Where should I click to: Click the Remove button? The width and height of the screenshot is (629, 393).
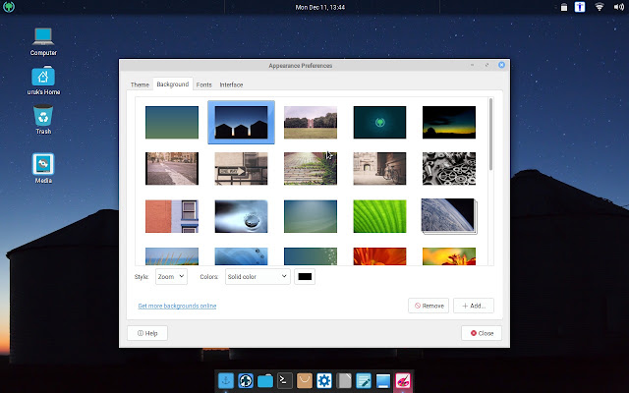pos(429,306)
